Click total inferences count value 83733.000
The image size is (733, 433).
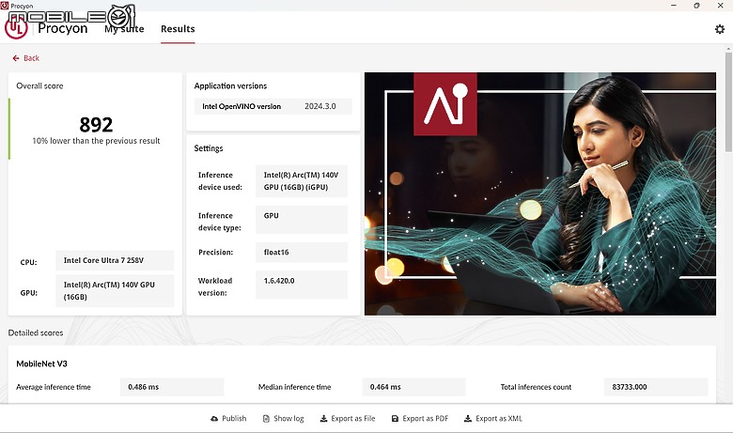coord(656,387)
